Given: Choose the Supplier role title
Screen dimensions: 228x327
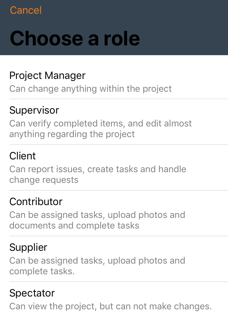Looking at the screenshot, I should coord(28,247).
